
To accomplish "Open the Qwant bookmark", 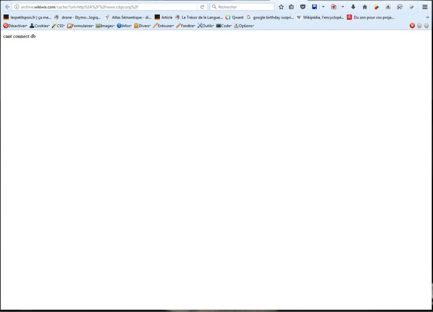I will click(x=234, y=17).
